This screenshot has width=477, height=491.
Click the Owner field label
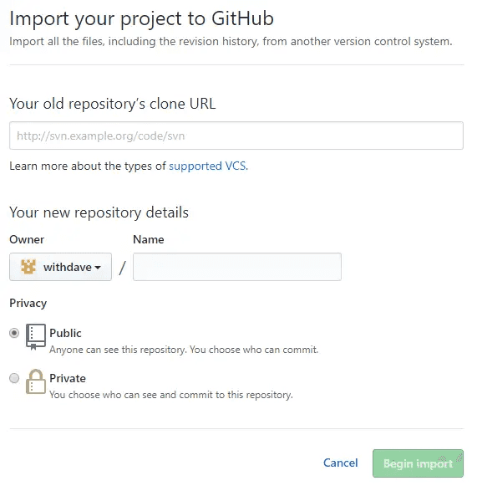pyautogui.click(x=27, y=239)
